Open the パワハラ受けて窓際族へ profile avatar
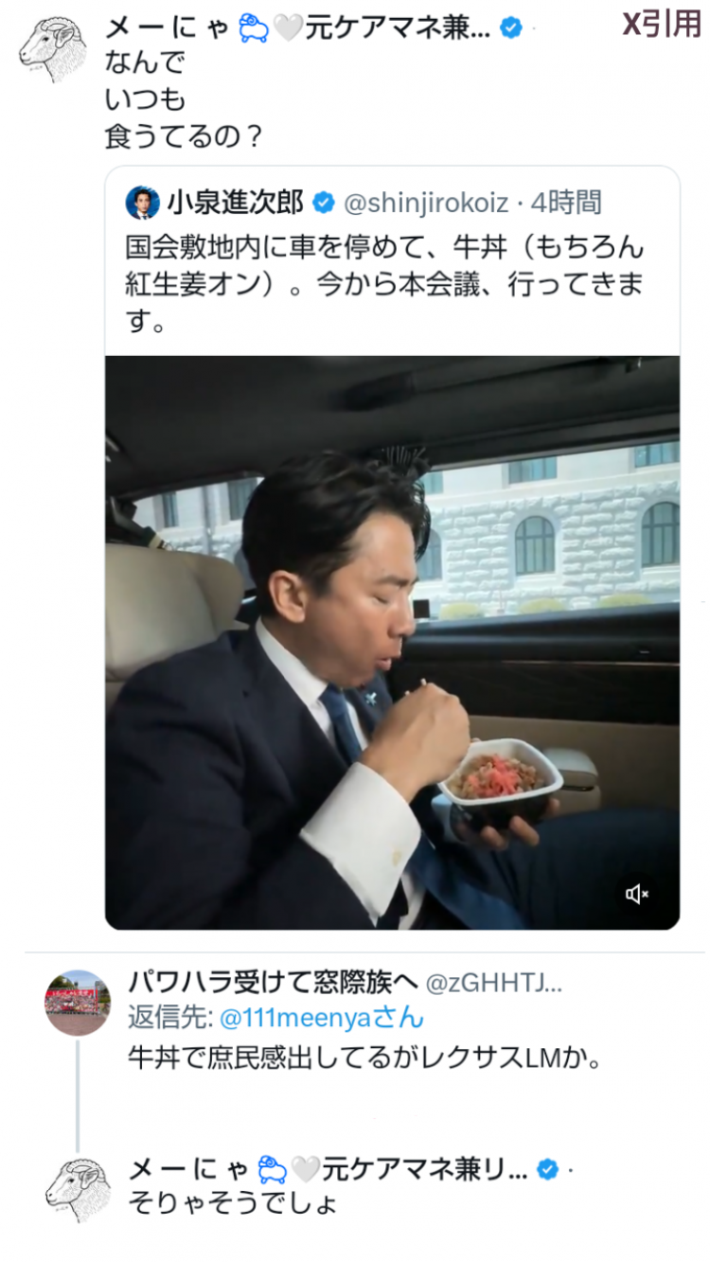The image size is (710, 1262). 78,1003
